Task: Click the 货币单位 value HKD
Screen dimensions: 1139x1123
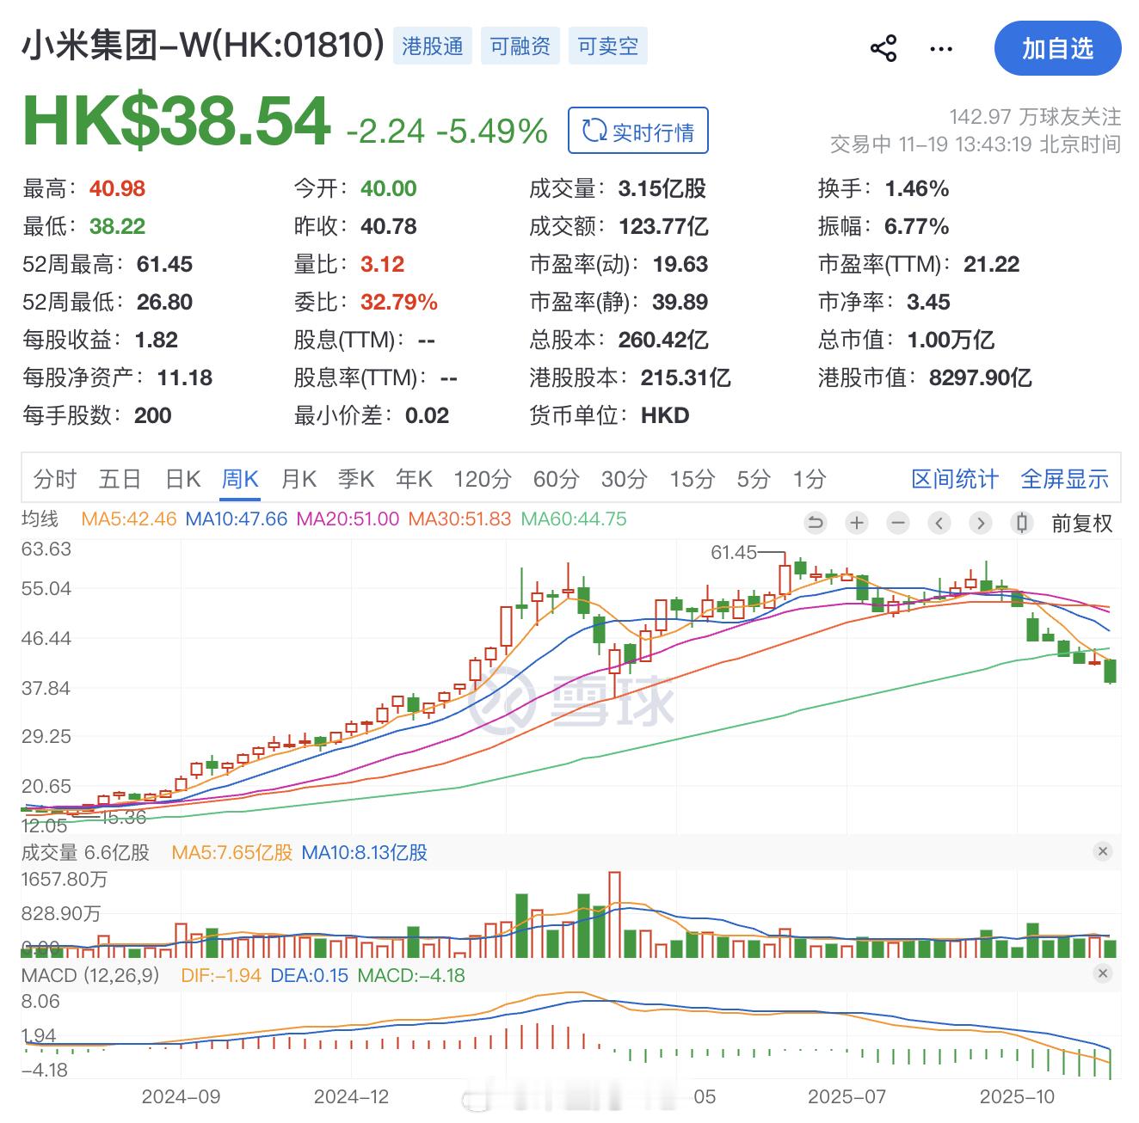Action: (665, 415)
